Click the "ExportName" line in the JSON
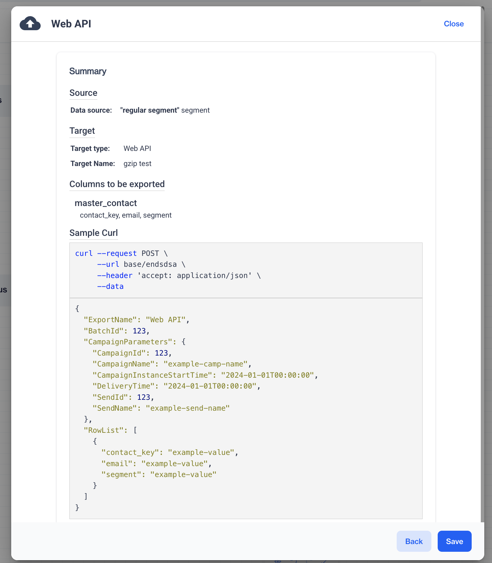The height and width of the screenshot is (563, 492). tap(136, 320)
